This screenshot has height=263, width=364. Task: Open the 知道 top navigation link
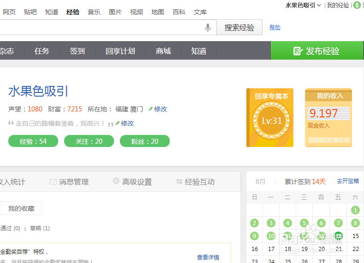[52, 12]
